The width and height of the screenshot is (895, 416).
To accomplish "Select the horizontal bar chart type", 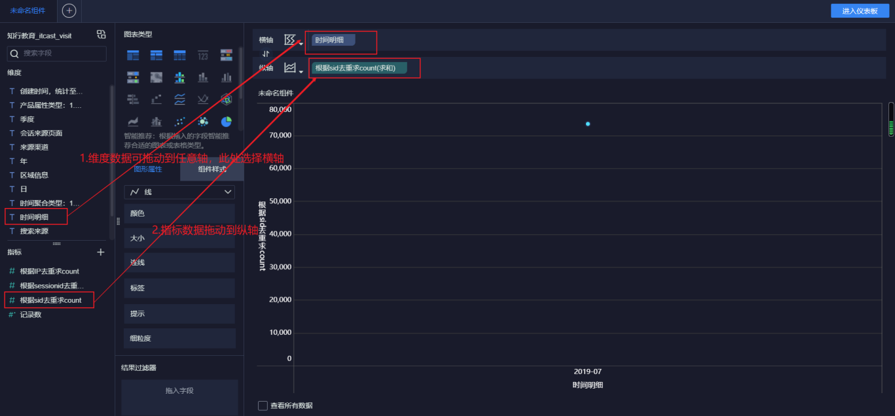I will click(133, 99).
